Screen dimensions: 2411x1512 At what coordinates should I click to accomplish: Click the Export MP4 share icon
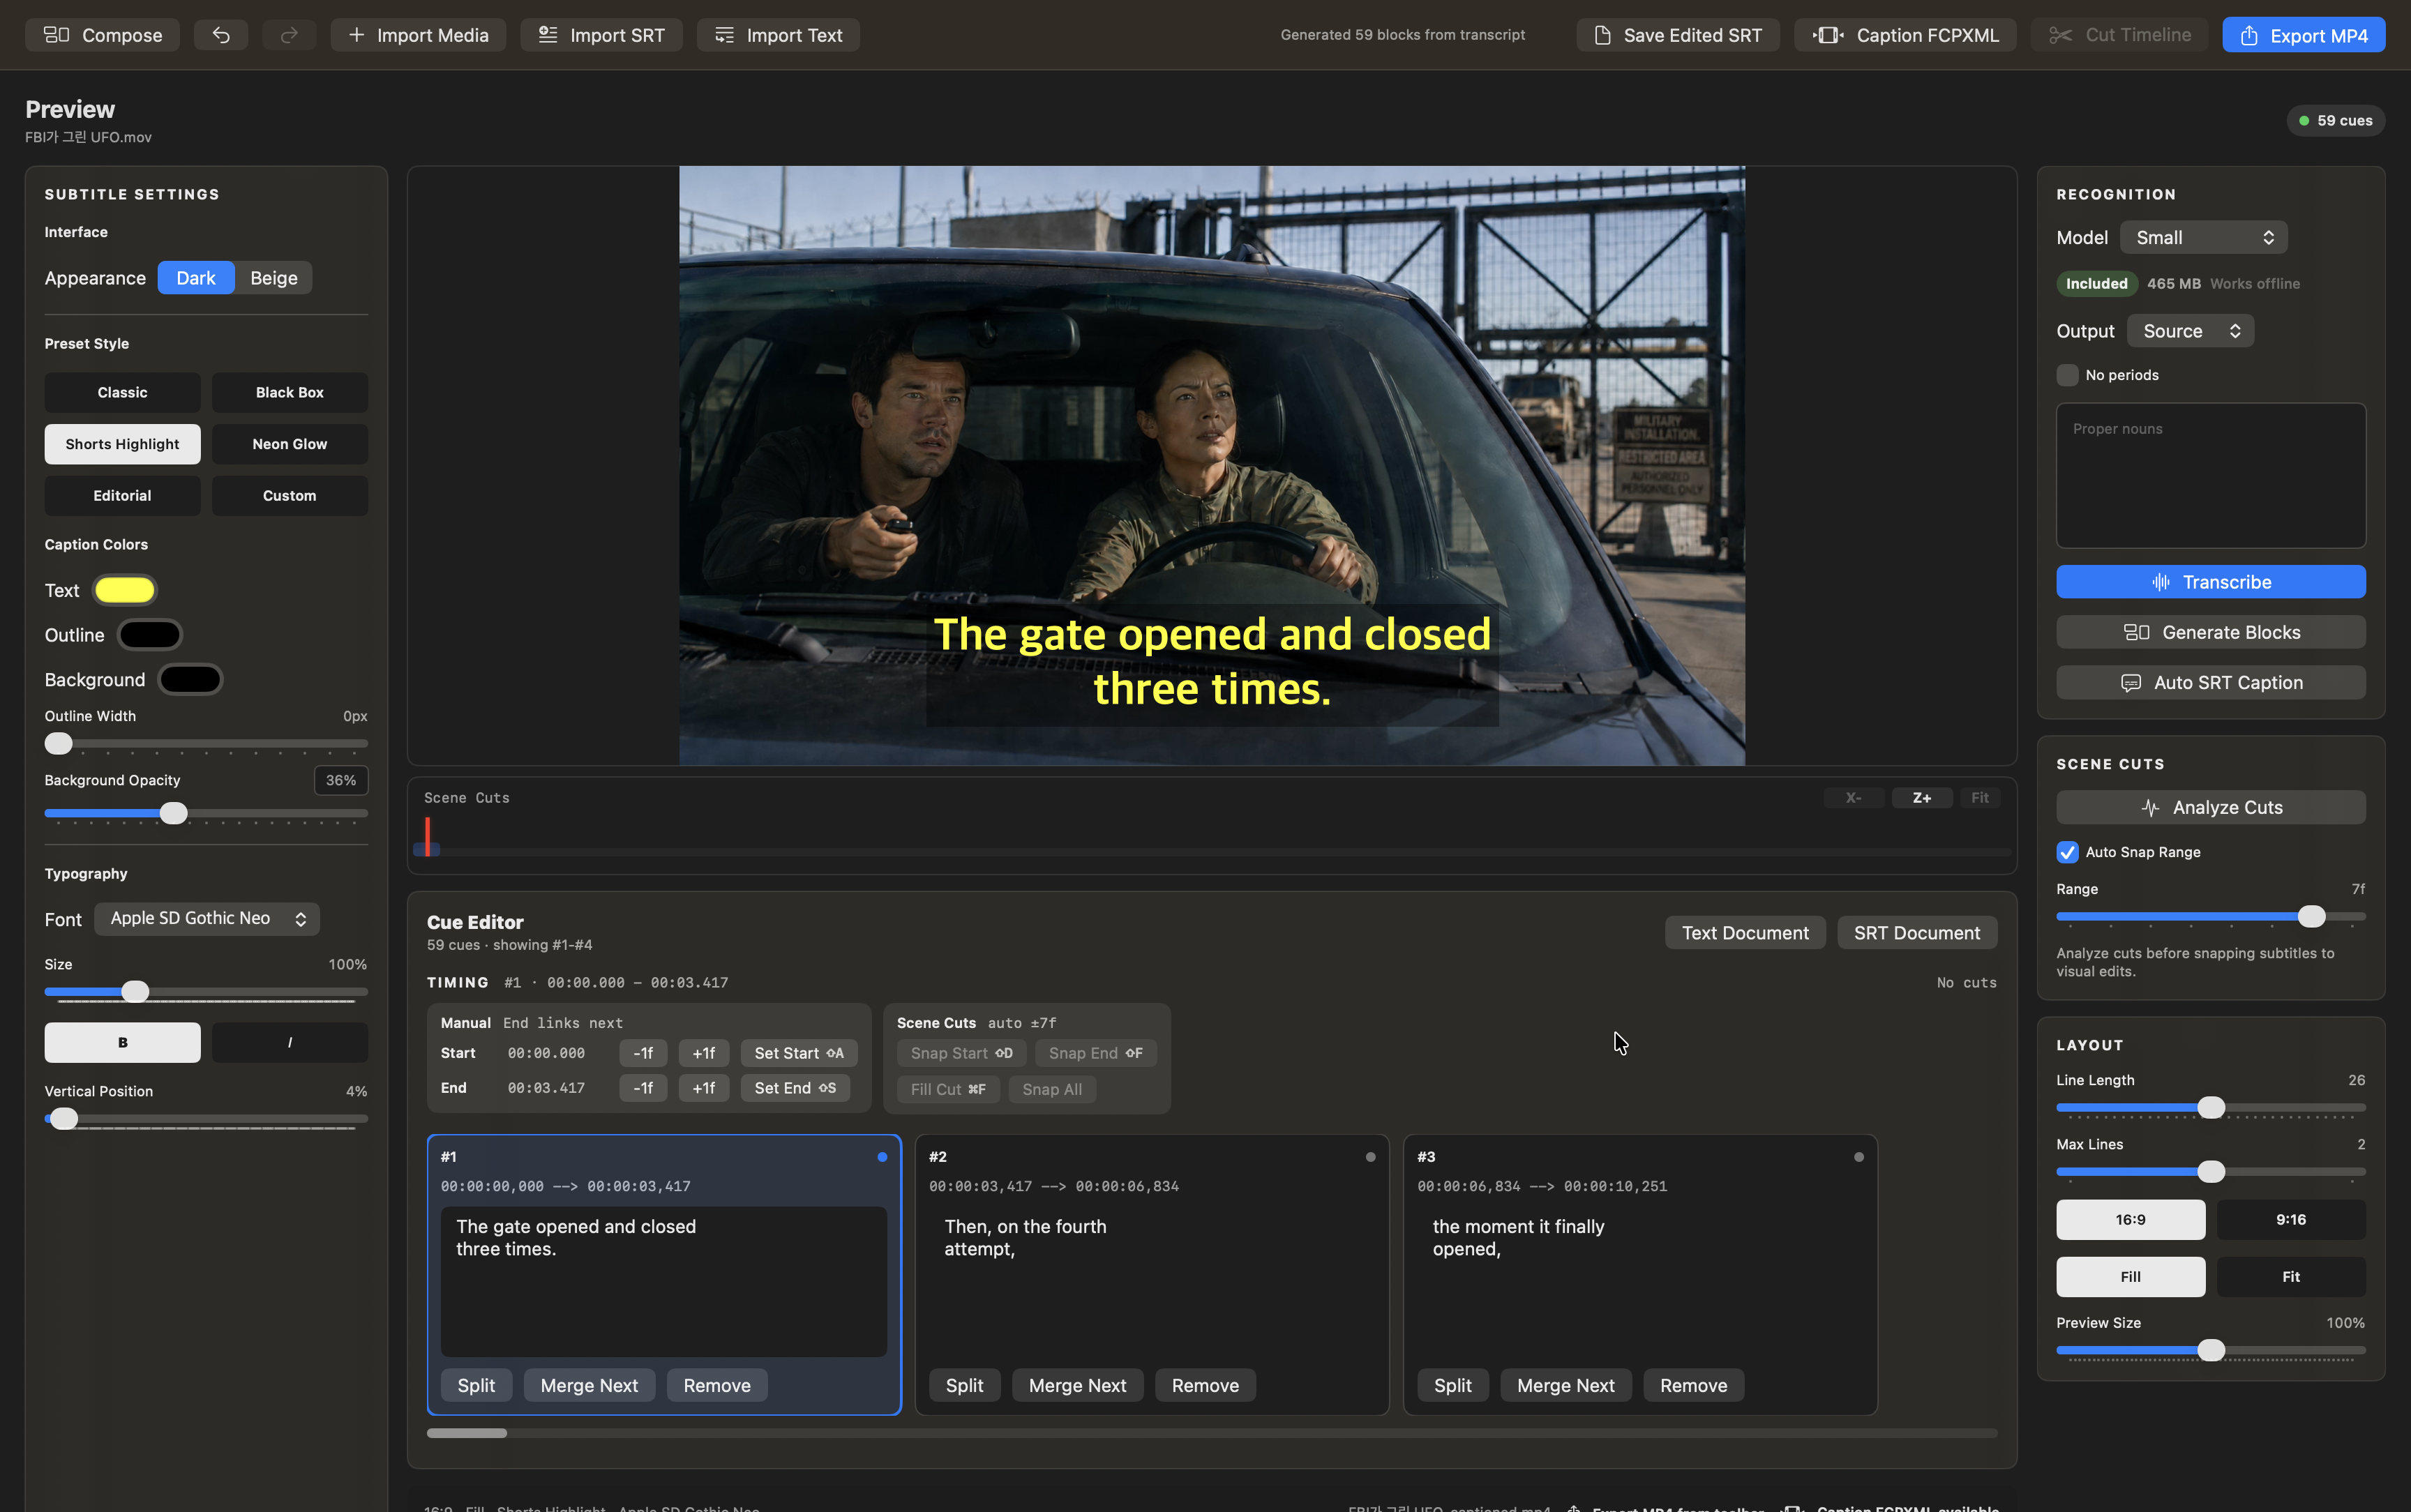coord(2249,35)
